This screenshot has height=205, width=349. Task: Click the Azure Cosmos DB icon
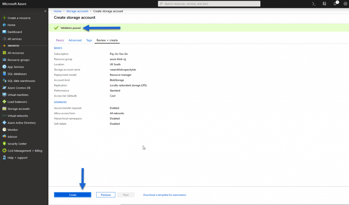(4, 88)
